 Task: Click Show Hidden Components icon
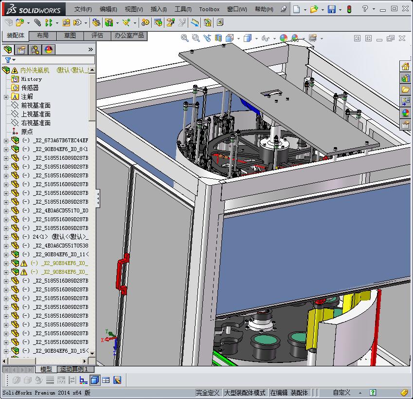[96, 23]
